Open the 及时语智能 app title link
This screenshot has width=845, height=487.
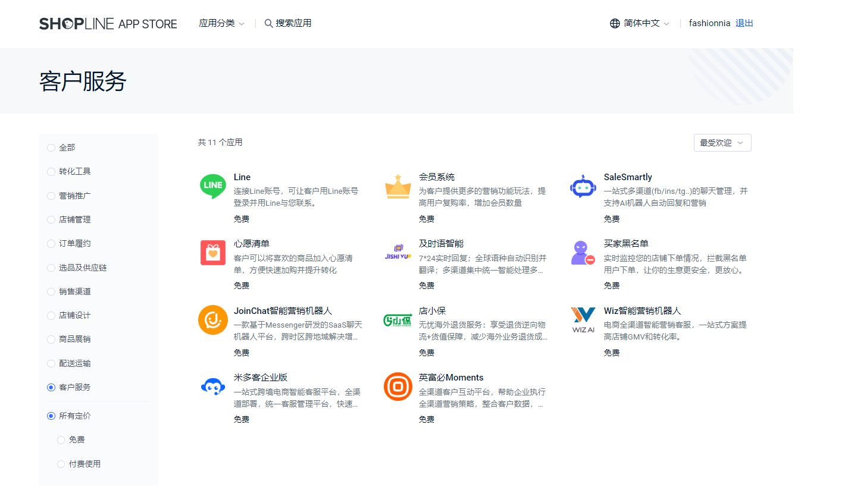click(x=440, y=244)
